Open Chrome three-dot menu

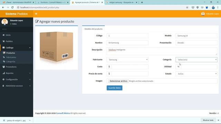click(218, 8)
